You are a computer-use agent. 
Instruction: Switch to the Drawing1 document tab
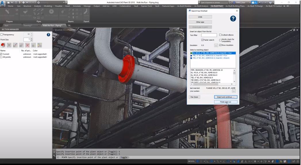pos(28,25)
